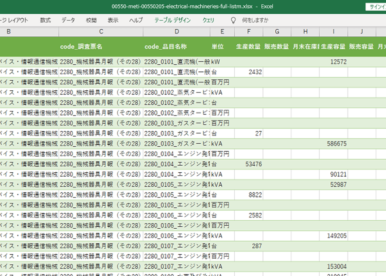Open the データ ribbon tab

(68, 20)
